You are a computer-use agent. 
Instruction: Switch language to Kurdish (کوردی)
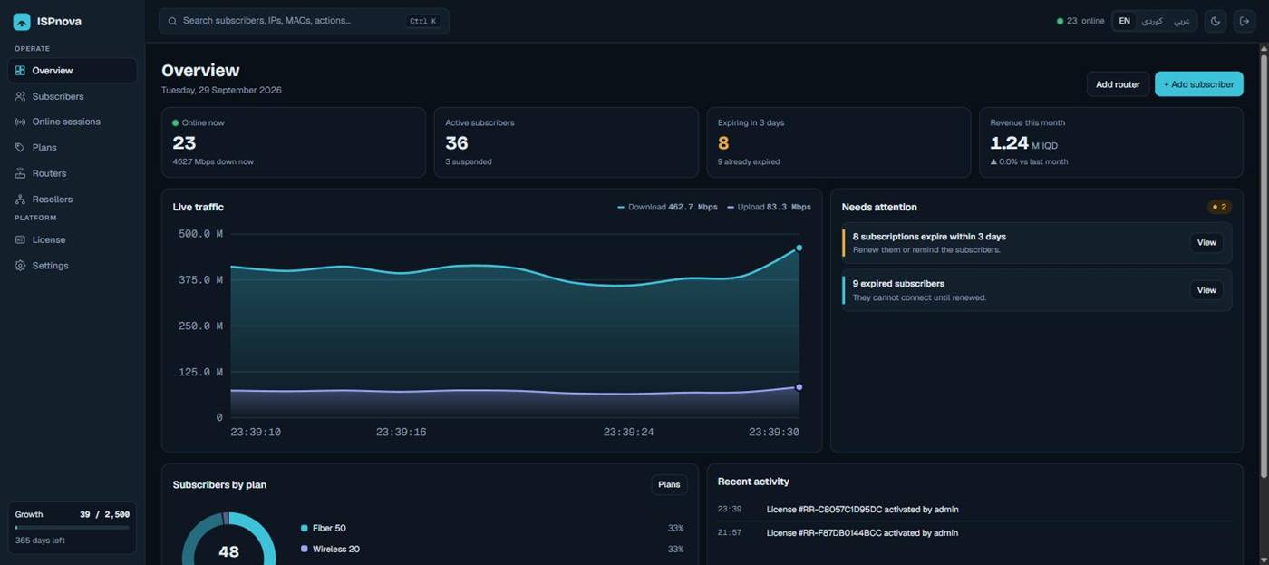pyautogui.click(x=1151, y=21)
